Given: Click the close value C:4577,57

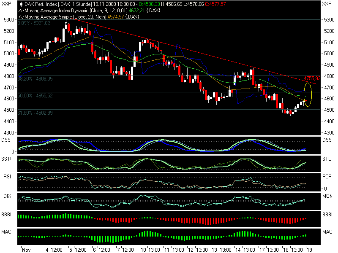Looking at the screenshot, I should [x=215, y=4].
